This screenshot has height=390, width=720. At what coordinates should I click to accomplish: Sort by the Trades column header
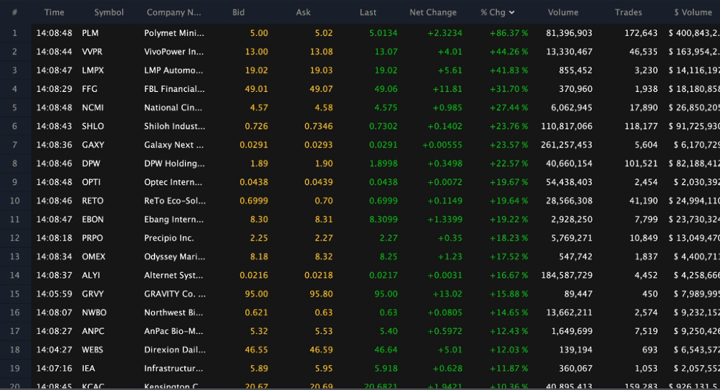pos(628,12)
